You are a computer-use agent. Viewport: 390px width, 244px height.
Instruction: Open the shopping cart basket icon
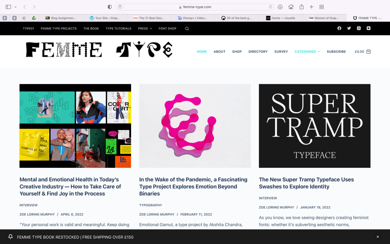click(368, 51)
